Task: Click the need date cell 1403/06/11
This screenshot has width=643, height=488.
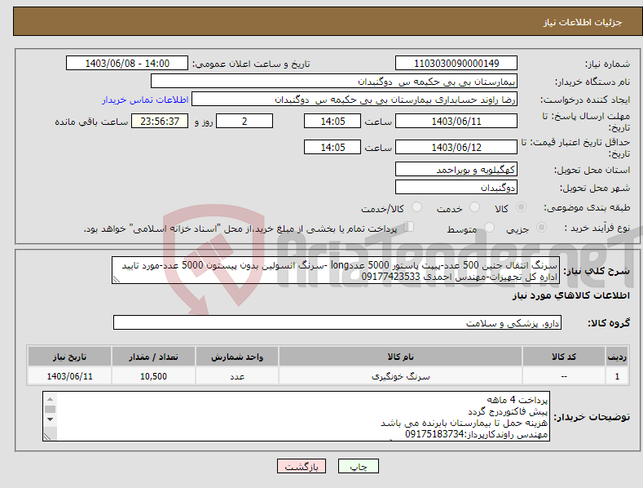Action: (x=70, y=376)
